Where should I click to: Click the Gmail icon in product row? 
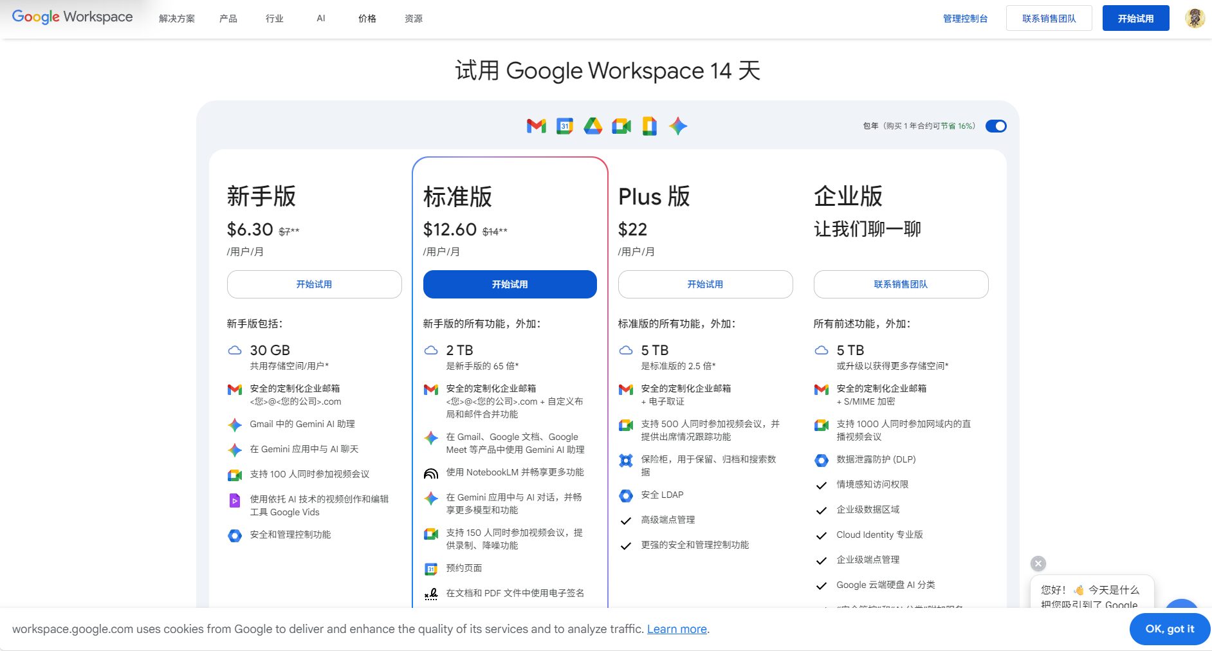click(536, 126)
